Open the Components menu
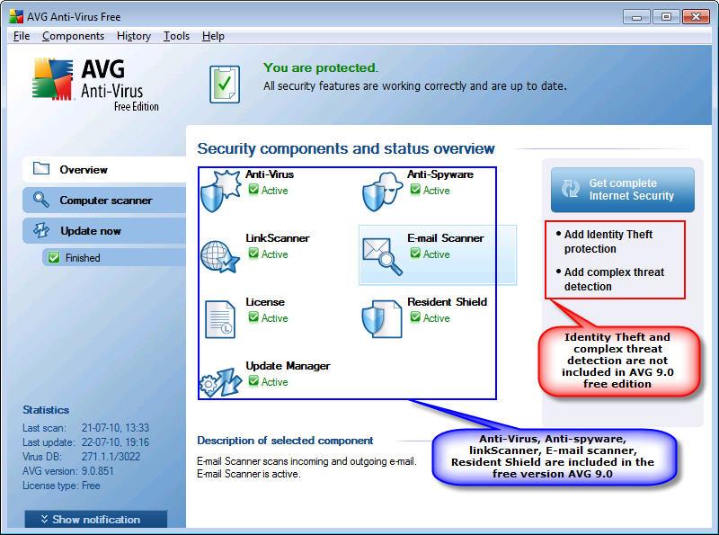The image size is (719, 535). click(74, 36)
